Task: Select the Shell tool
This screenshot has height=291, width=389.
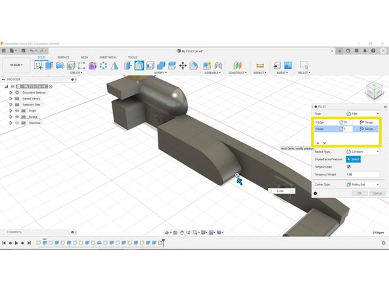Action: tap(150, 66)
